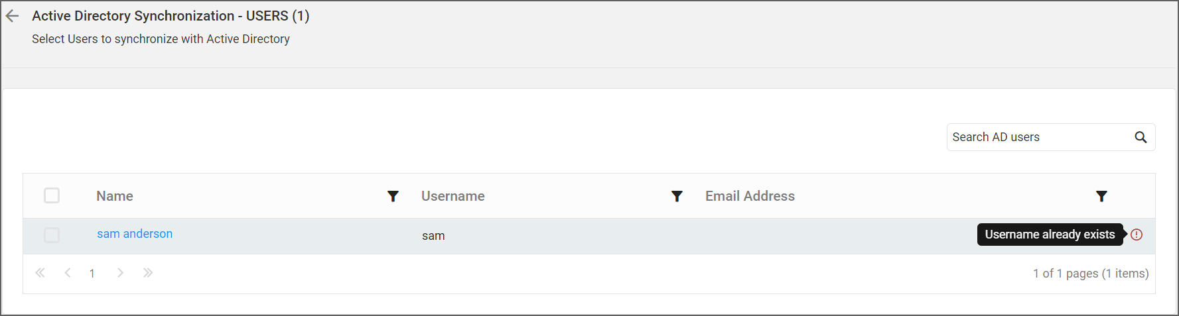Click the search magnifier icon
Image resolution: width=1179 pixels, height=316 pixels.
(1141, 137)
